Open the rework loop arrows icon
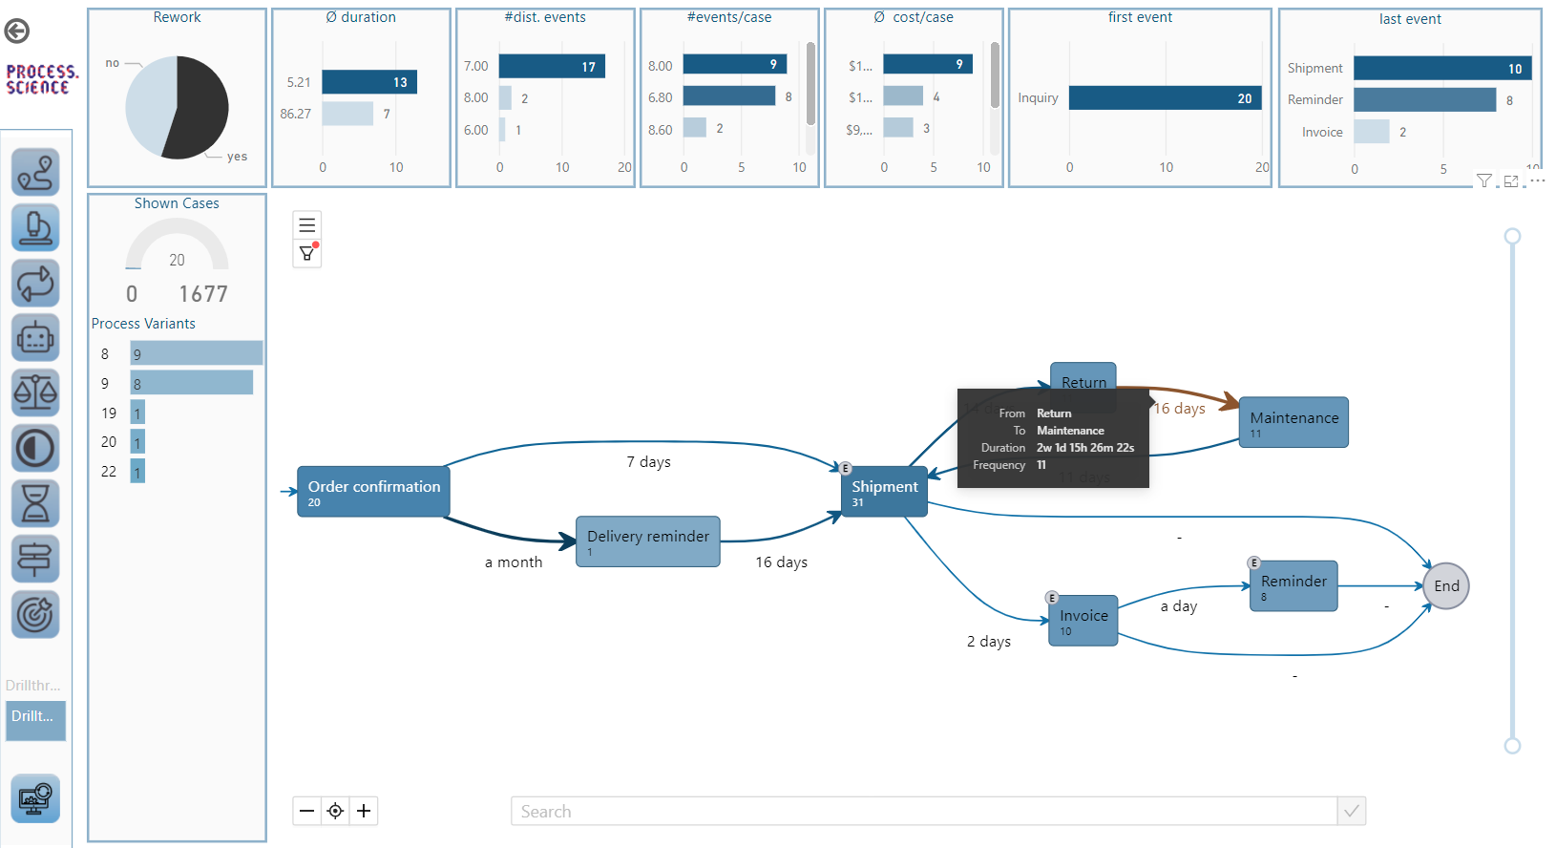This screenshot has width=1556, height=848. point(35,283)
